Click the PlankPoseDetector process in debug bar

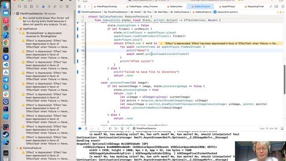point(145,128)
